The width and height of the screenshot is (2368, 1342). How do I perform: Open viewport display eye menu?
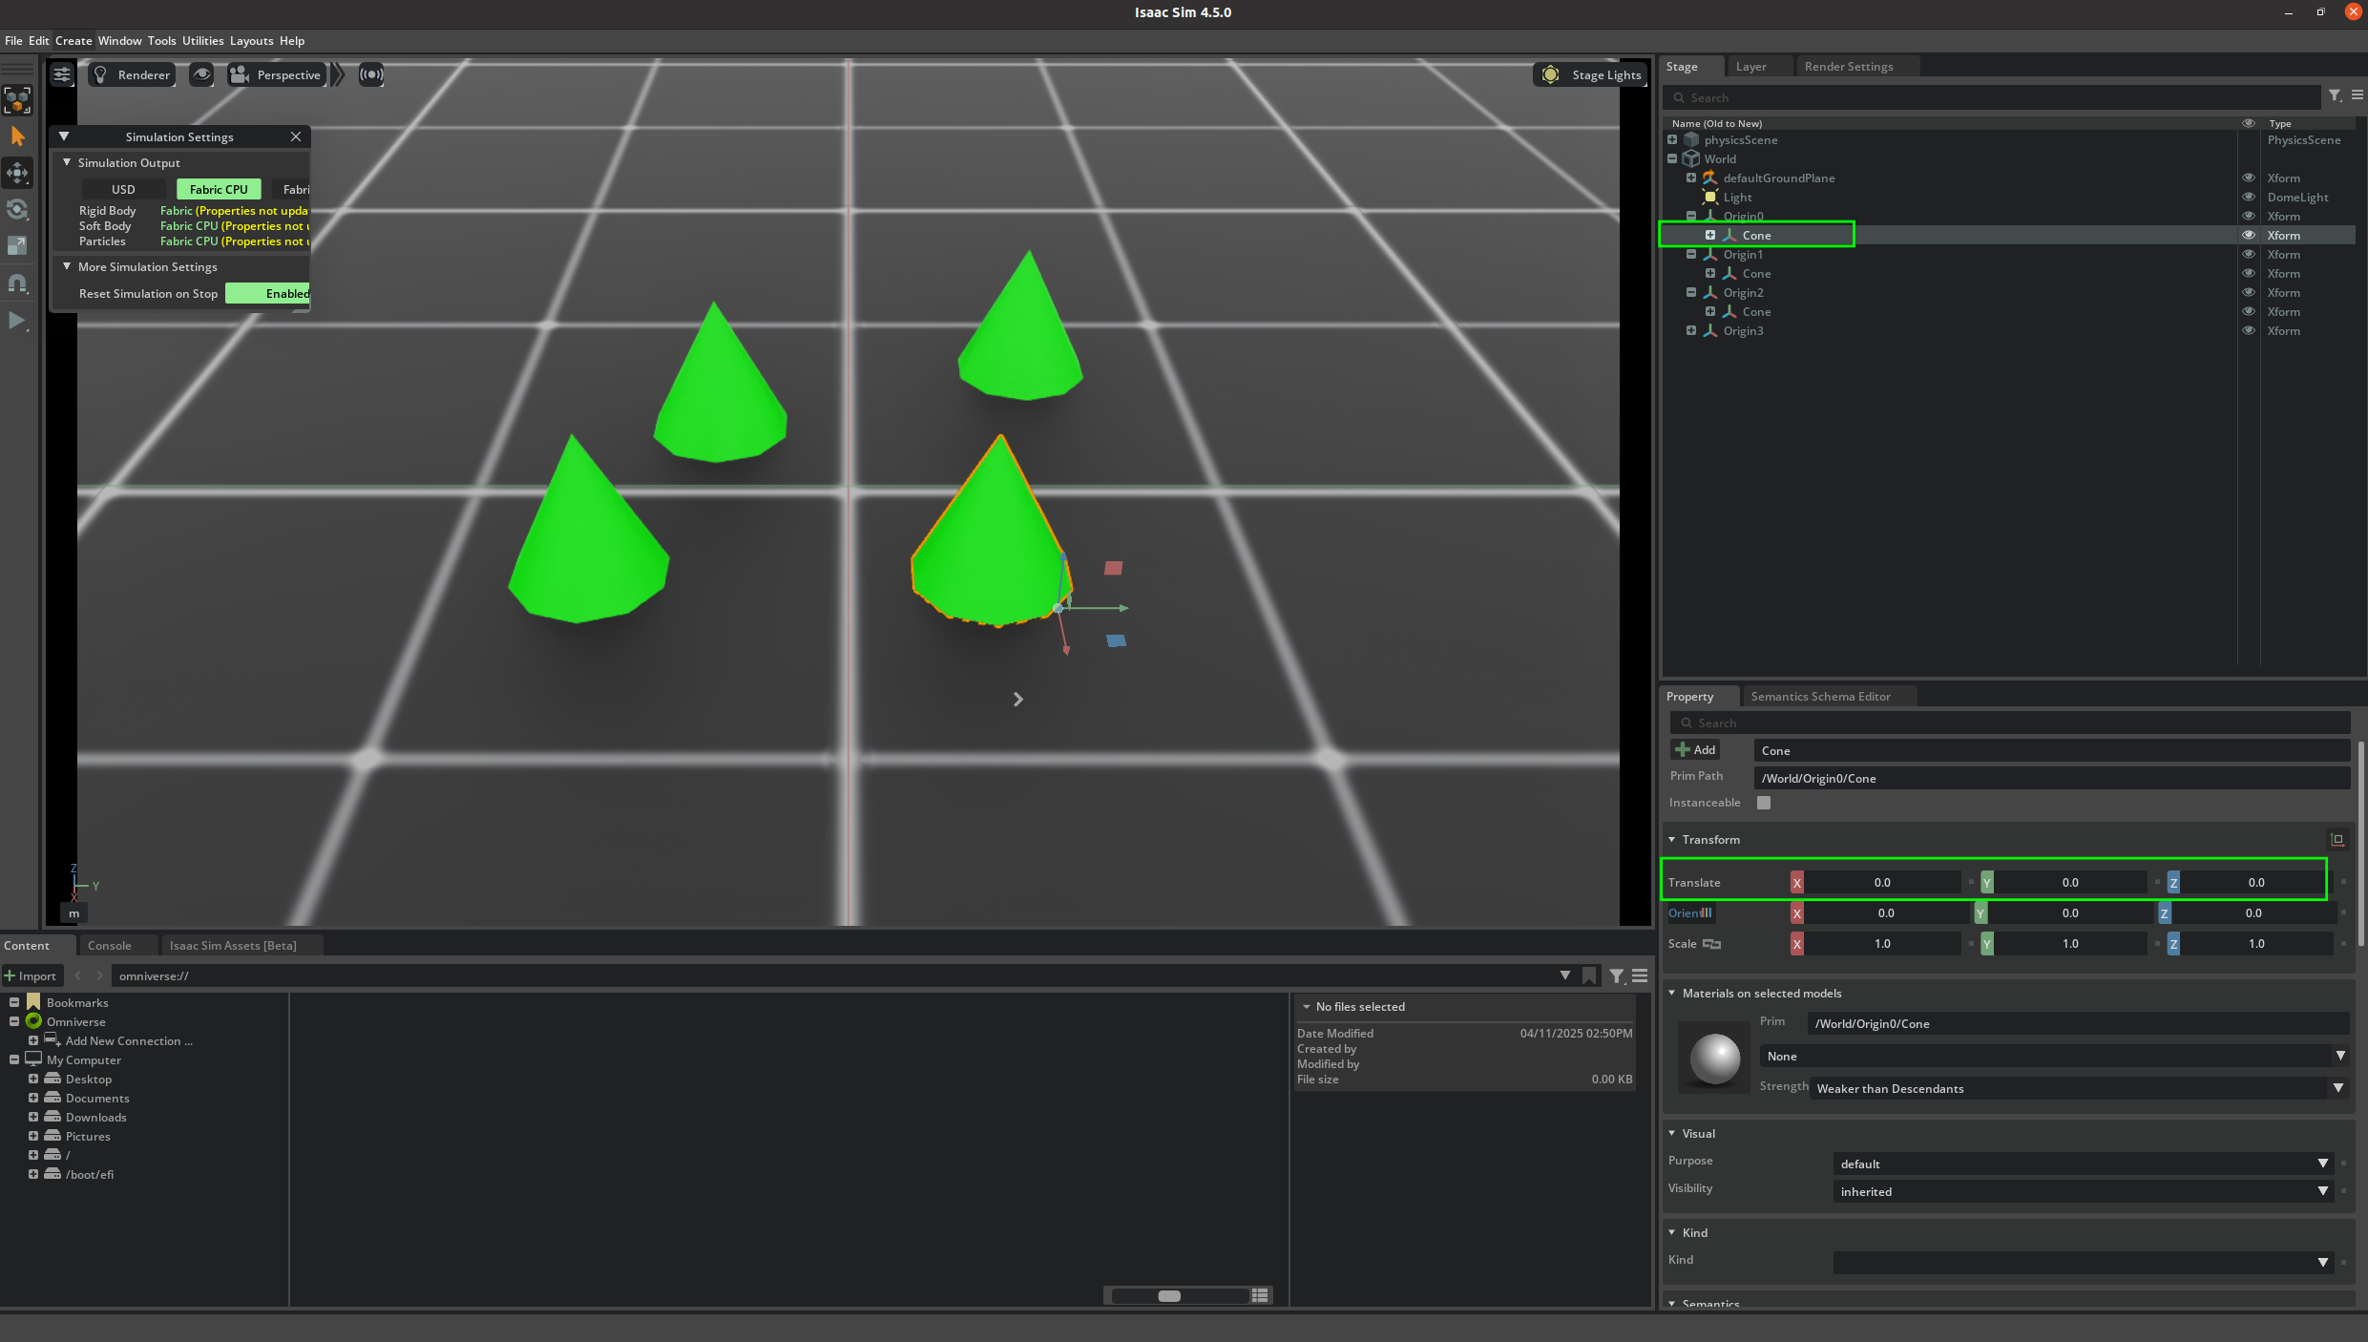coord(201,74)
